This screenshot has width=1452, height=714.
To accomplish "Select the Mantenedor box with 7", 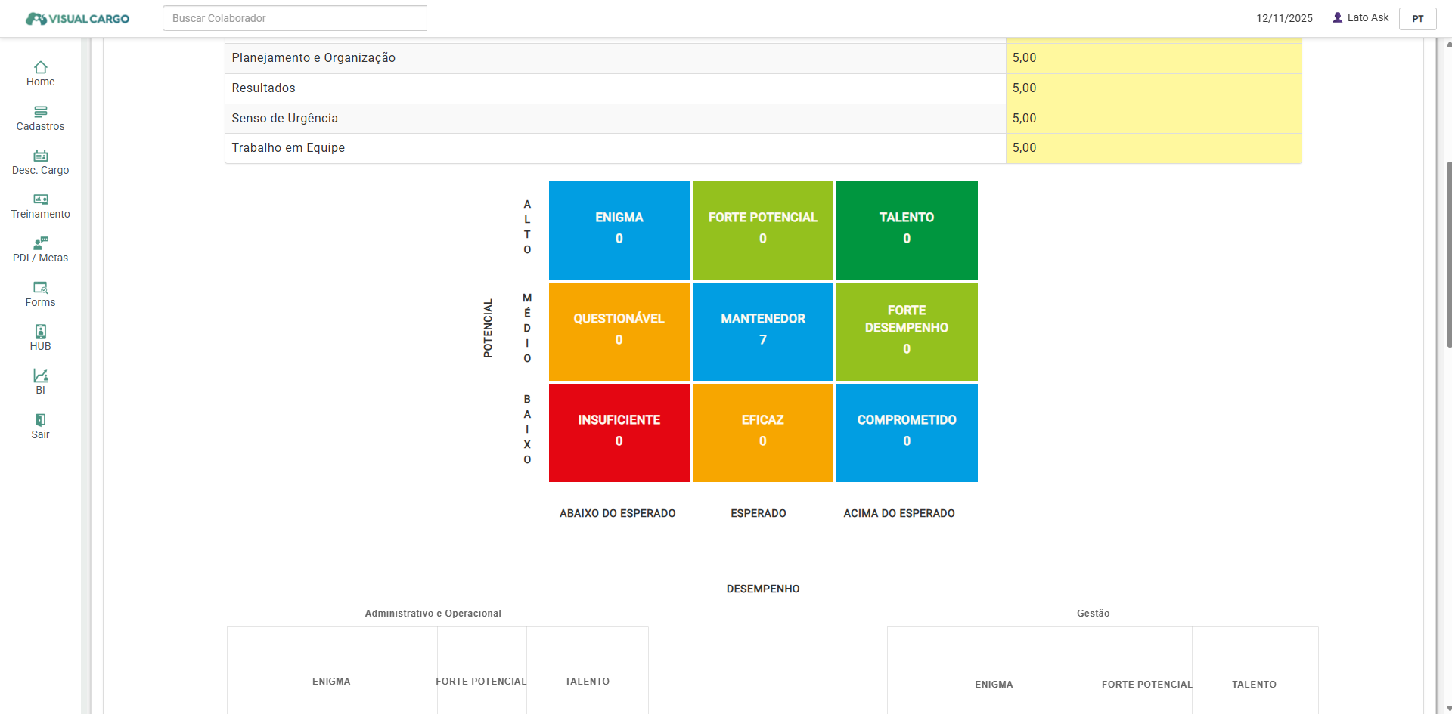I will pyautogui.click(x=762, y=331).
